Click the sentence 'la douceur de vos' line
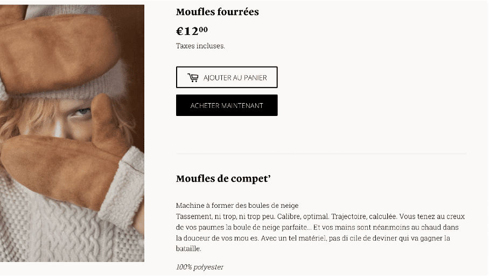The image size is (489, 276). click(x=313, y=238)
